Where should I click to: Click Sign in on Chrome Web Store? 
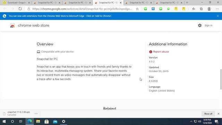pos(208,25)
